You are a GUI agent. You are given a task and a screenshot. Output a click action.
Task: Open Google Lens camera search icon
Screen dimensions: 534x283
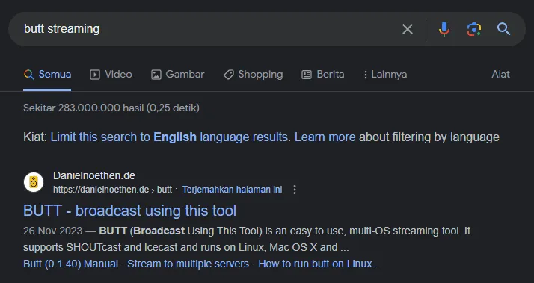point(473,29)
